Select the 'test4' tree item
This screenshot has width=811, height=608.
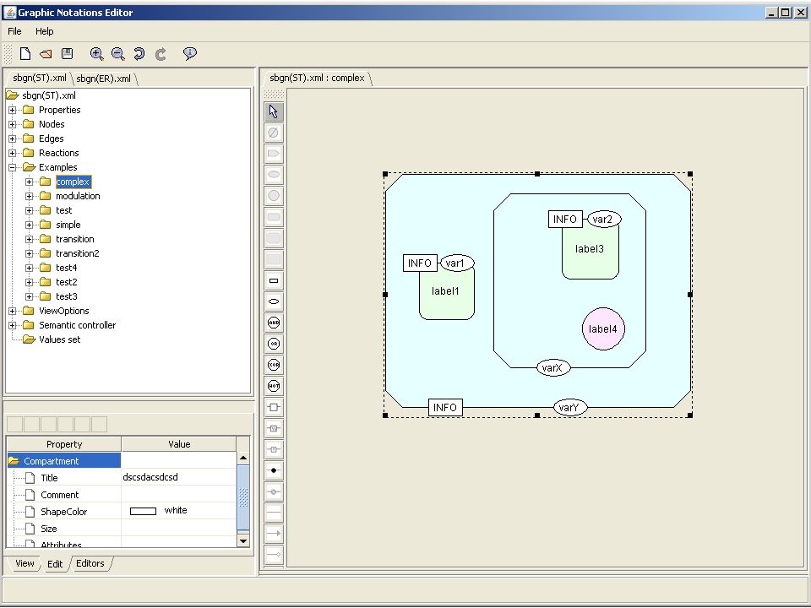(66, 268)
